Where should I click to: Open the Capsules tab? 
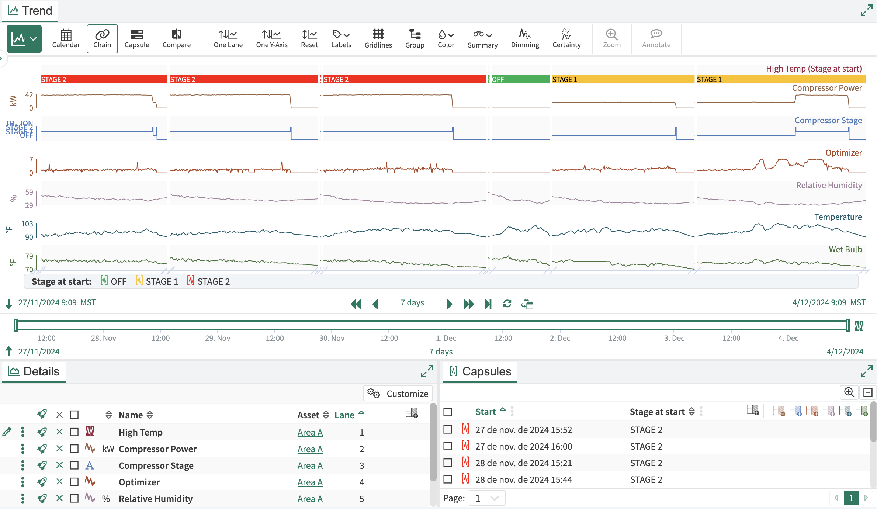480,371
